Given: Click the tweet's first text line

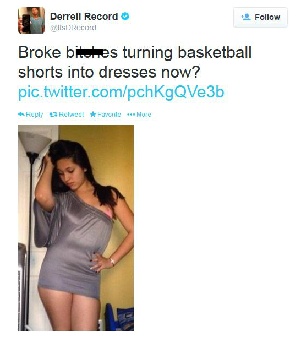Looking at the screenshot, I should pos(135,52).
